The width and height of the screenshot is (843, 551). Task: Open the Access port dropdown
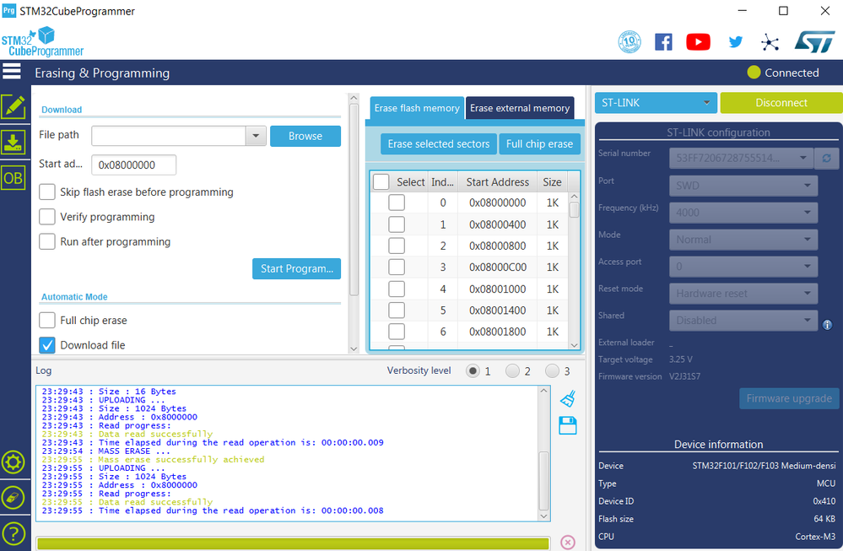pos(743,266)
